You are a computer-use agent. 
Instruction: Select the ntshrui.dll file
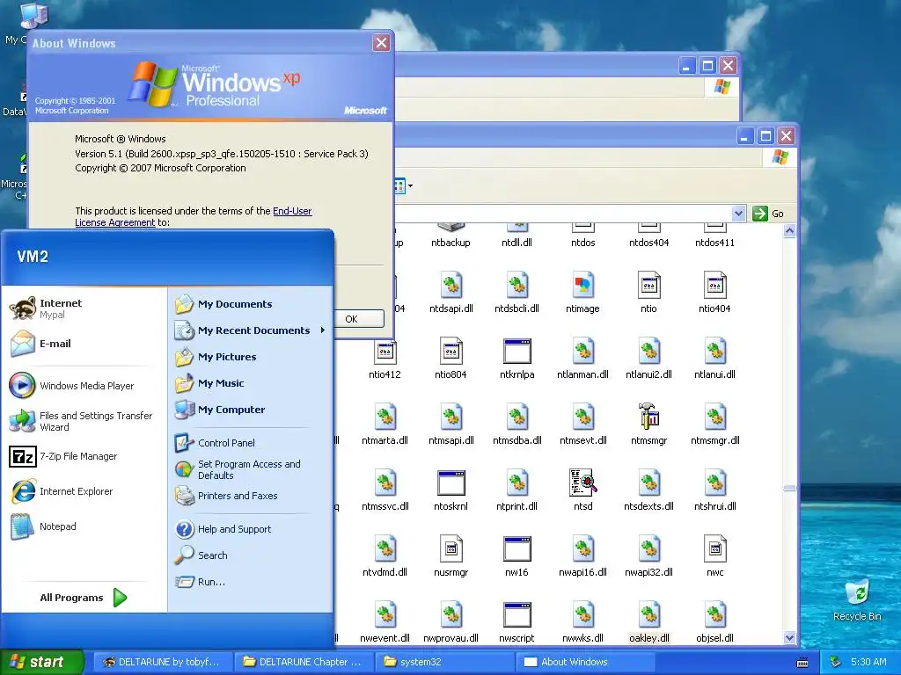(714, 490)
